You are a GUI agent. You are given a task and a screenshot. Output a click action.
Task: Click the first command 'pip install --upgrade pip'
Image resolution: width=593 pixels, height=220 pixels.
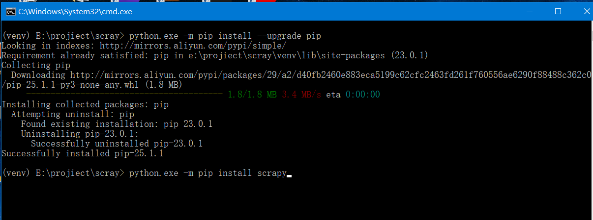pyautogui.click(x=225, y=36)
